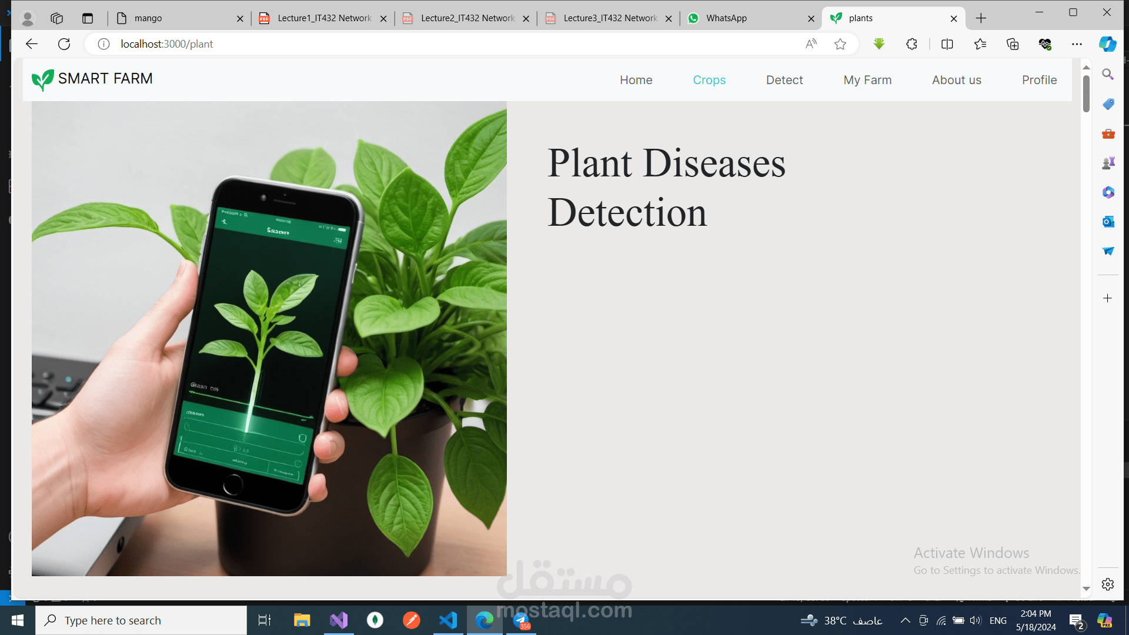Add a new app to the sidebar
Viewport: 1129px width, 635px height.
(x=1108, y=298)
